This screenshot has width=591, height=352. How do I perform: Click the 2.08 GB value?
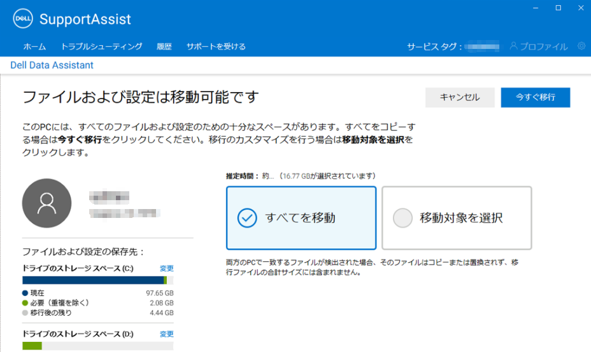(x=162, y=302)
